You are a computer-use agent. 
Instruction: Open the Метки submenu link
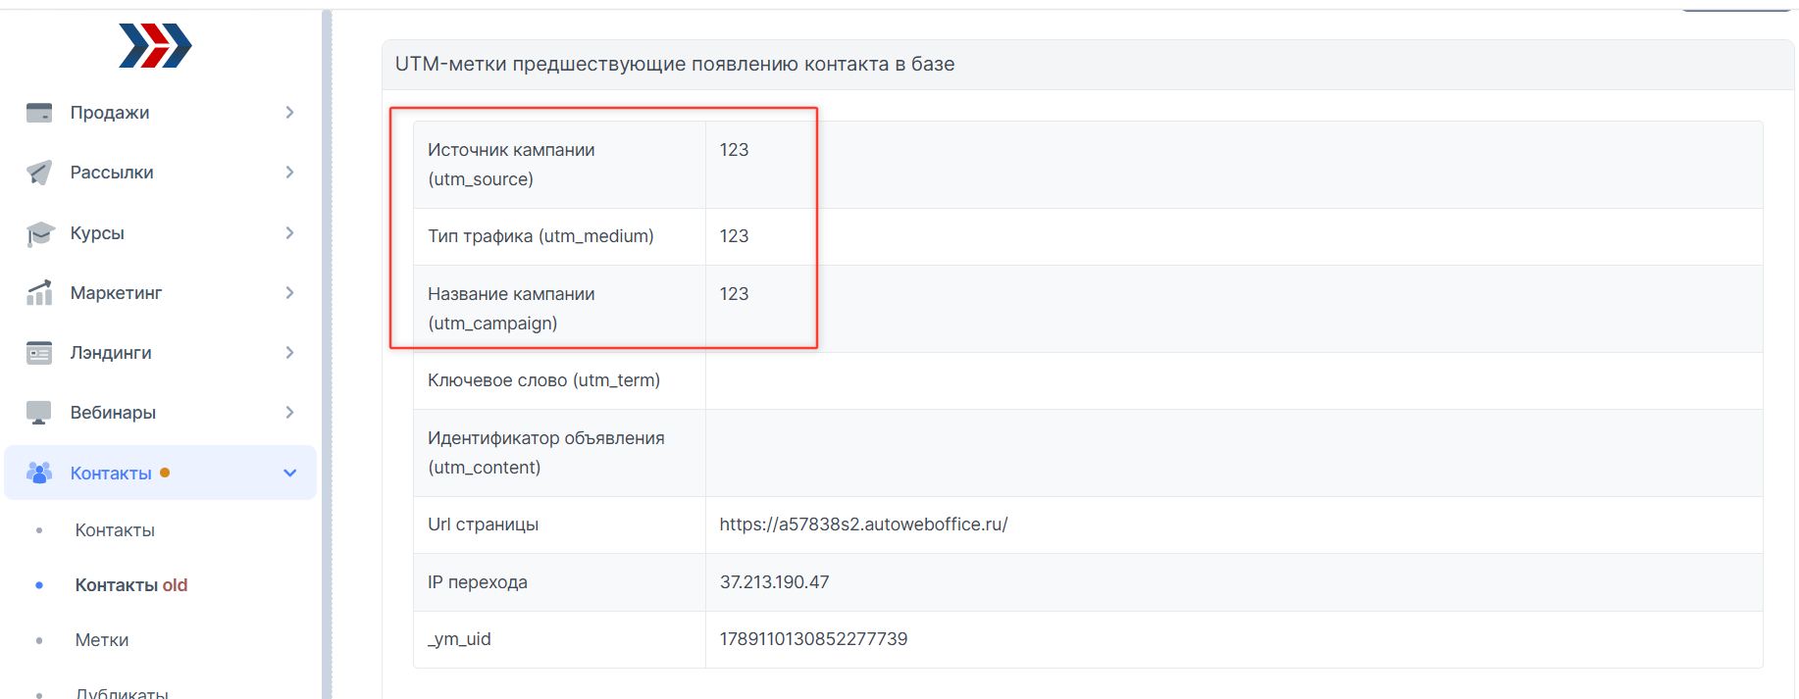pyautogui.click(x=102, y=640)
